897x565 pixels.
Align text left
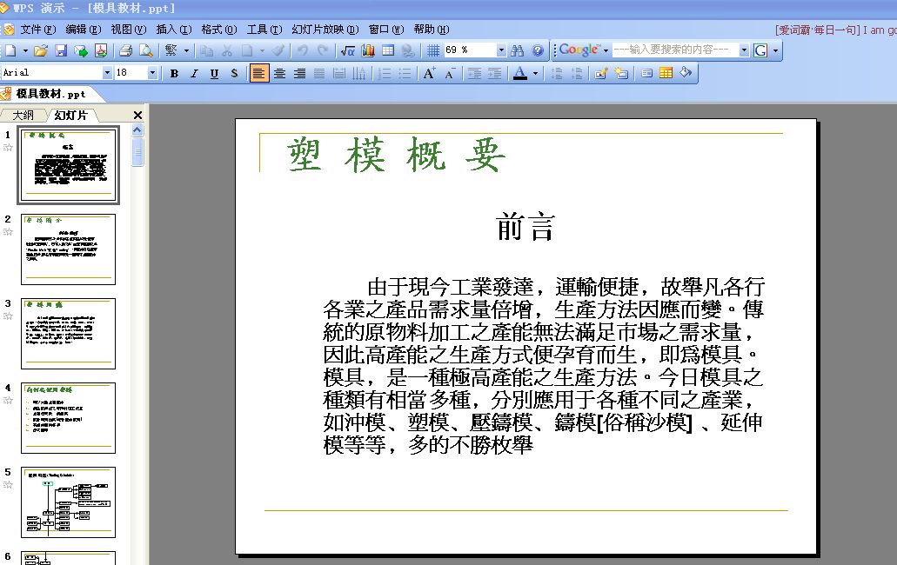pyautogui.click(x=258, y=73)
